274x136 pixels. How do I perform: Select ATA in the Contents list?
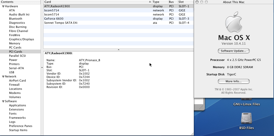tap(12, 10)
